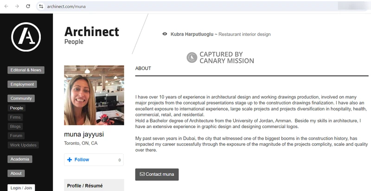Click the follower count 0

pyautogui.click(x=120, y=160)
